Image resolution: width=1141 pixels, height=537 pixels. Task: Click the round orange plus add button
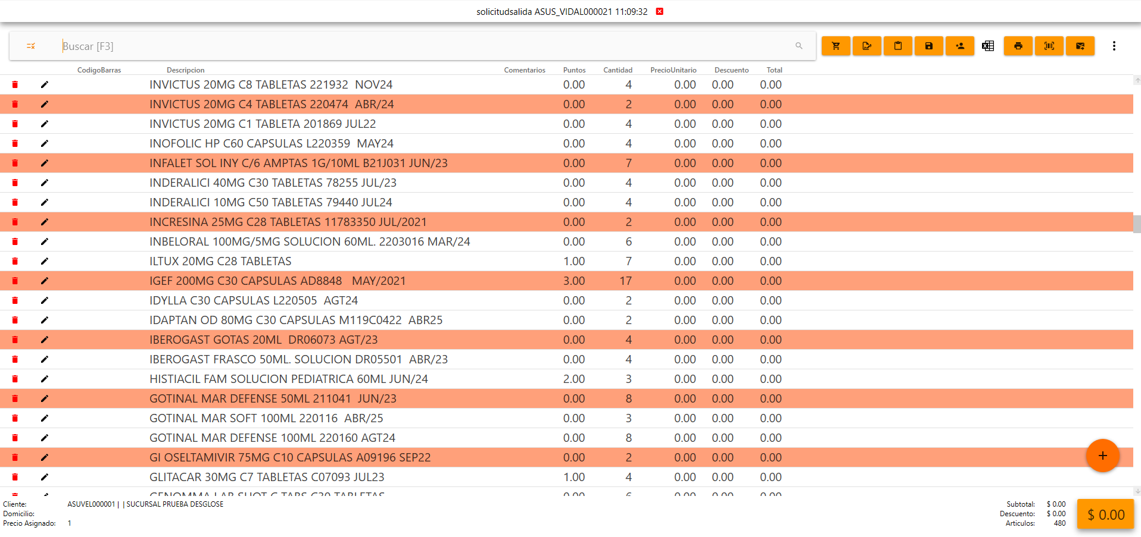tap(1102, 456)
